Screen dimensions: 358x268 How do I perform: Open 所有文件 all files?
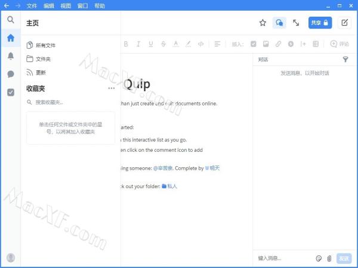(x=41, y=45)
